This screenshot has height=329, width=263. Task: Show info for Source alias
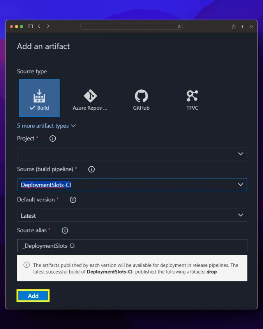coord(65,230)
